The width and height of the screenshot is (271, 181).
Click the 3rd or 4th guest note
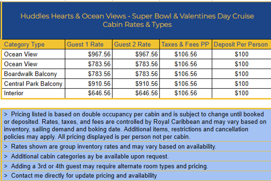136,166
